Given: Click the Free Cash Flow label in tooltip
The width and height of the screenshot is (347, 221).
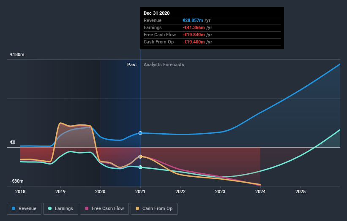Looking at the screenshot, I should coord(160,35).
